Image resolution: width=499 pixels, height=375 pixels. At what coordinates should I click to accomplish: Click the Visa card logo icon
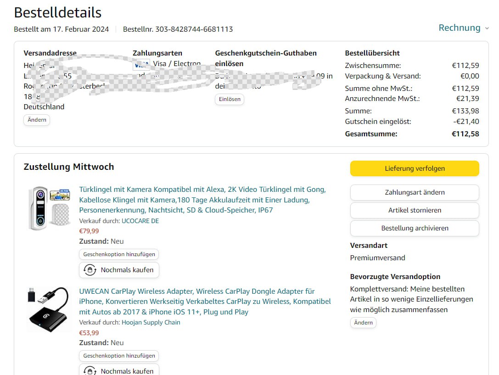pyautogui.click(x=141, y=64)
